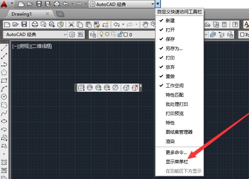Expand the standard toolbar undo history arrow
The height and width of the screenshot is (179, 249).
(x=123, y=25)
